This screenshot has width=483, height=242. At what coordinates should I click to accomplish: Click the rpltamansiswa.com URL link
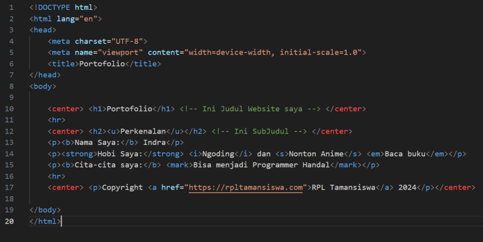point(245,187)
